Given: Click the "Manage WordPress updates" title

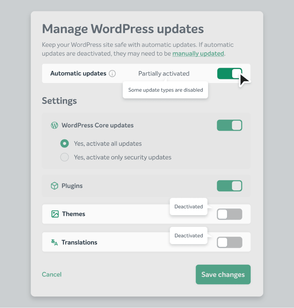Looking at the screenshot, I should 123,29.
